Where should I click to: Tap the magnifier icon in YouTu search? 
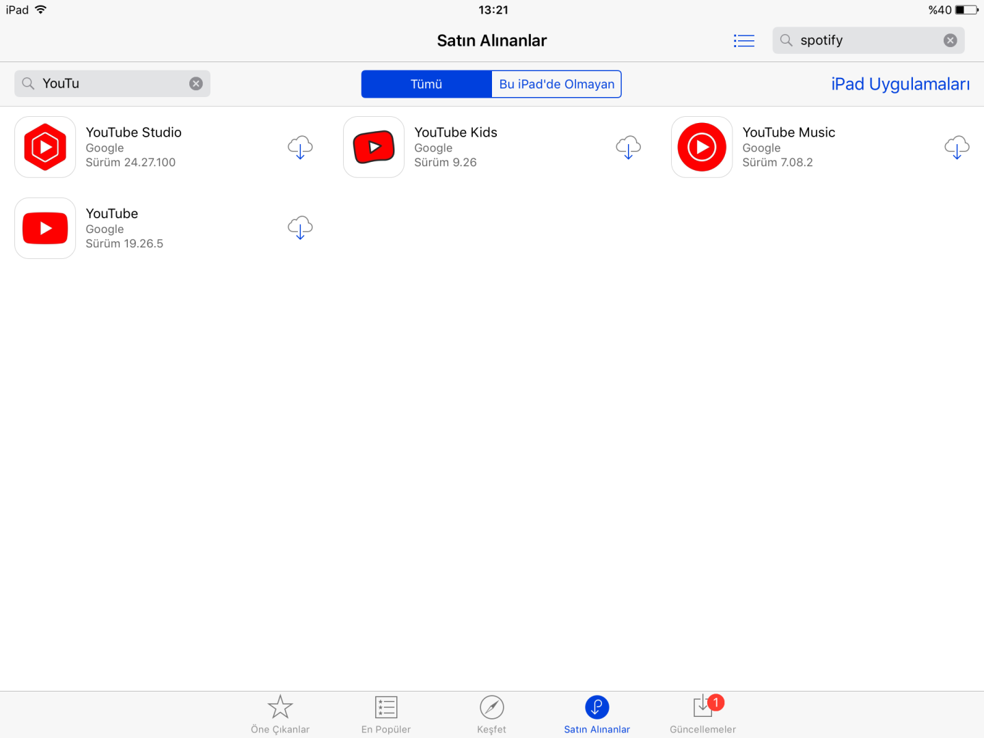tap(28, 83)
